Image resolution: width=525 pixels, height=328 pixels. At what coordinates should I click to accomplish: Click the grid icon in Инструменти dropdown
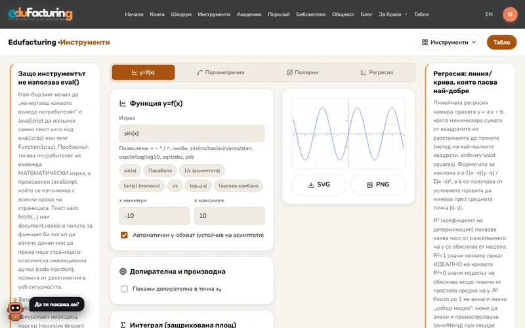coord(425,42)
